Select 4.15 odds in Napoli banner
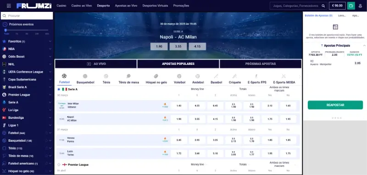This screenshot has width=367, height=175. pyautogui.click(x=197, y=46)
